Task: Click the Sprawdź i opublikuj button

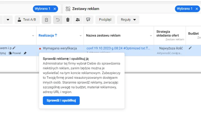Action: click(x=61, y=100)
